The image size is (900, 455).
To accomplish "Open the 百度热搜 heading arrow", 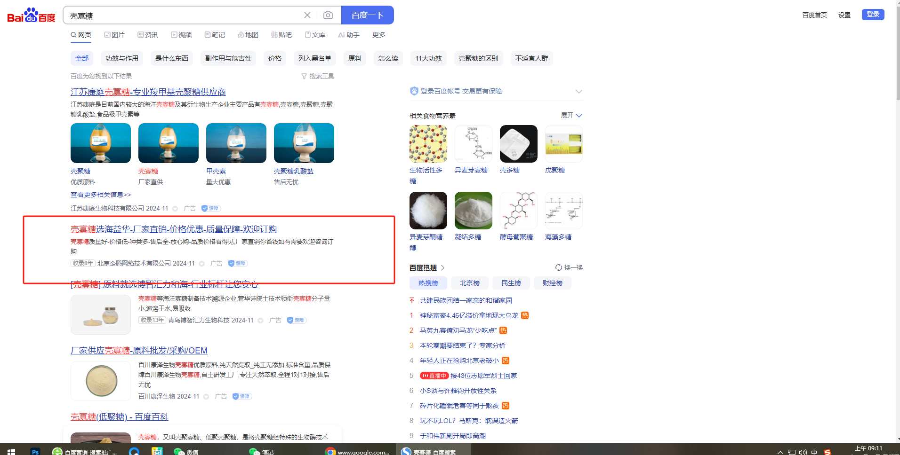I will [x=442, y=267].
